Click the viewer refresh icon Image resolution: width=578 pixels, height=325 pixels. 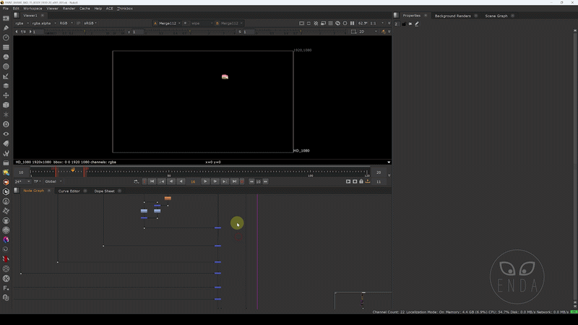pos(337,23)
